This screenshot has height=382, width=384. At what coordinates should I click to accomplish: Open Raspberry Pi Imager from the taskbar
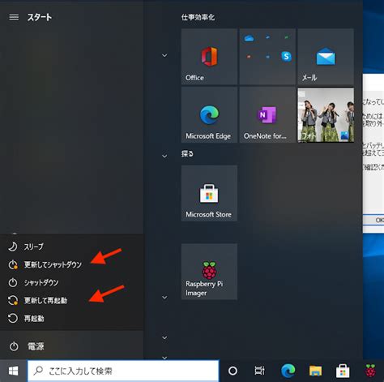(371, 371)
